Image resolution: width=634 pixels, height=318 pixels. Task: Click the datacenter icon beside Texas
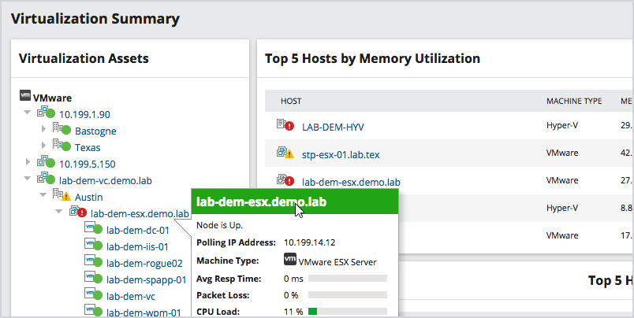tap(62, 146)
